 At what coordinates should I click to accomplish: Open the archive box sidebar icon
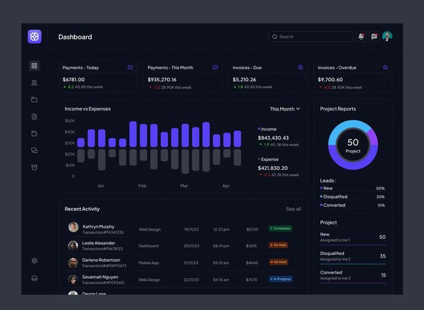click(x=34, y=167)
